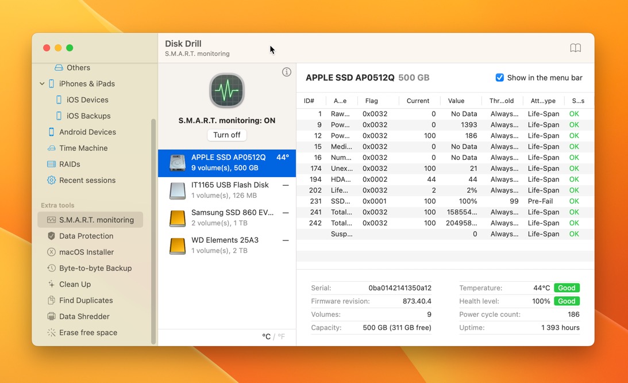Click the info circle icon
The image size is (628, 383).
286,72
